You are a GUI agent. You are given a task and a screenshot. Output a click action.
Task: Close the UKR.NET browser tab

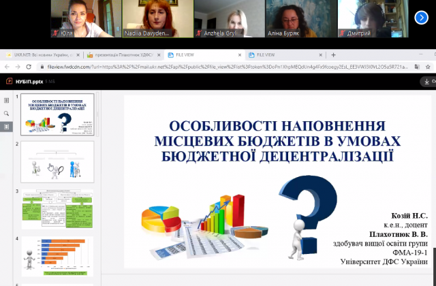[78, 55]
